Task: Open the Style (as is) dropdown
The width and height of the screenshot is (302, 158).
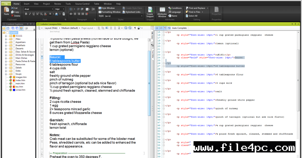Action: point(142,16)
